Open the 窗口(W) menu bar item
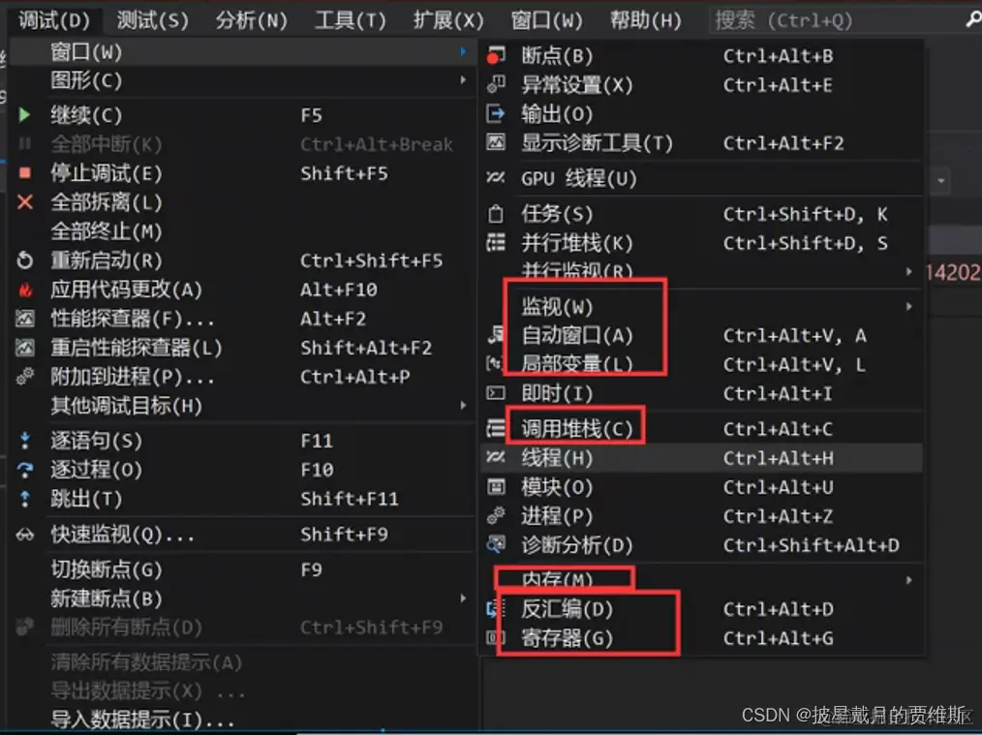Image resolution: width=982 pixels, height=735 pixels. [x=546, y=20]
